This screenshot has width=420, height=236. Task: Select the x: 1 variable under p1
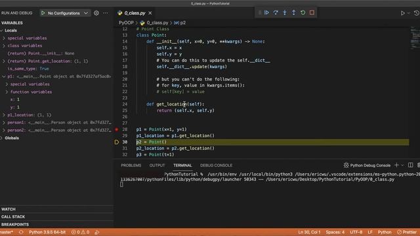coord(57,100)
